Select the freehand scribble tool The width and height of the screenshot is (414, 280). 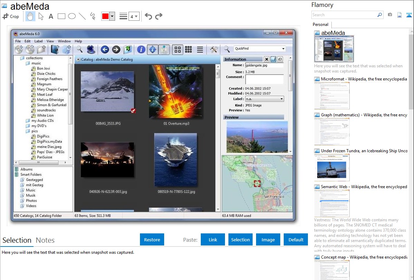93,16
